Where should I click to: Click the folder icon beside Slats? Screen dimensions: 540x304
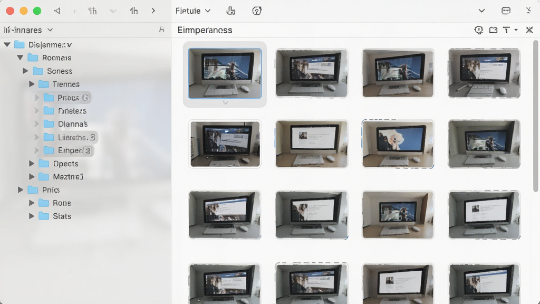pyautogui.click(x=44, y=216)
